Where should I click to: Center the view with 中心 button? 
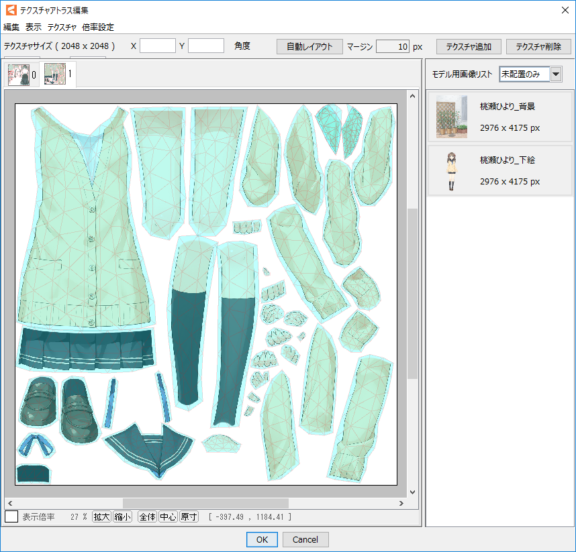click(168, 517)
